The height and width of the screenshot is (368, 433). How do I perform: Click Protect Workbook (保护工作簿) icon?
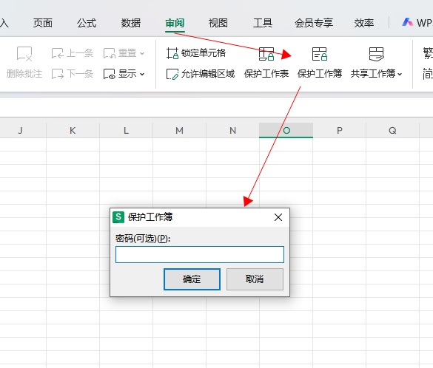coord(320,54)
